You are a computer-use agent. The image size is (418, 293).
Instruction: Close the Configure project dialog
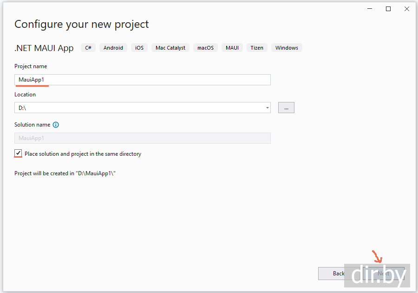point(407,9)
